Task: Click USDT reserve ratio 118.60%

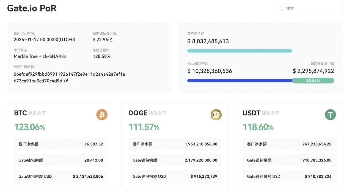Action: (x=258, y=127)
